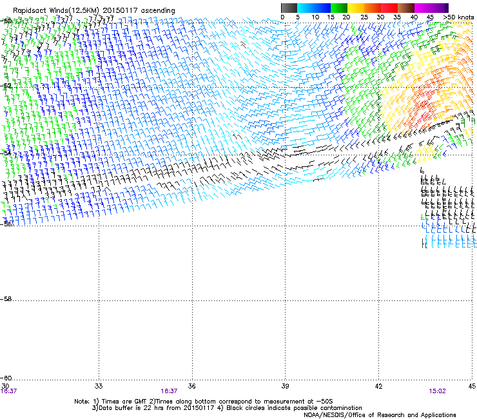Click the '45' longitude label on the bottom axis
477x419 pixels.
point(472,386)
